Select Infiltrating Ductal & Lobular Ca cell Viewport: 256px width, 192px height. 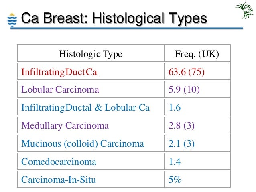click(85, 107)
